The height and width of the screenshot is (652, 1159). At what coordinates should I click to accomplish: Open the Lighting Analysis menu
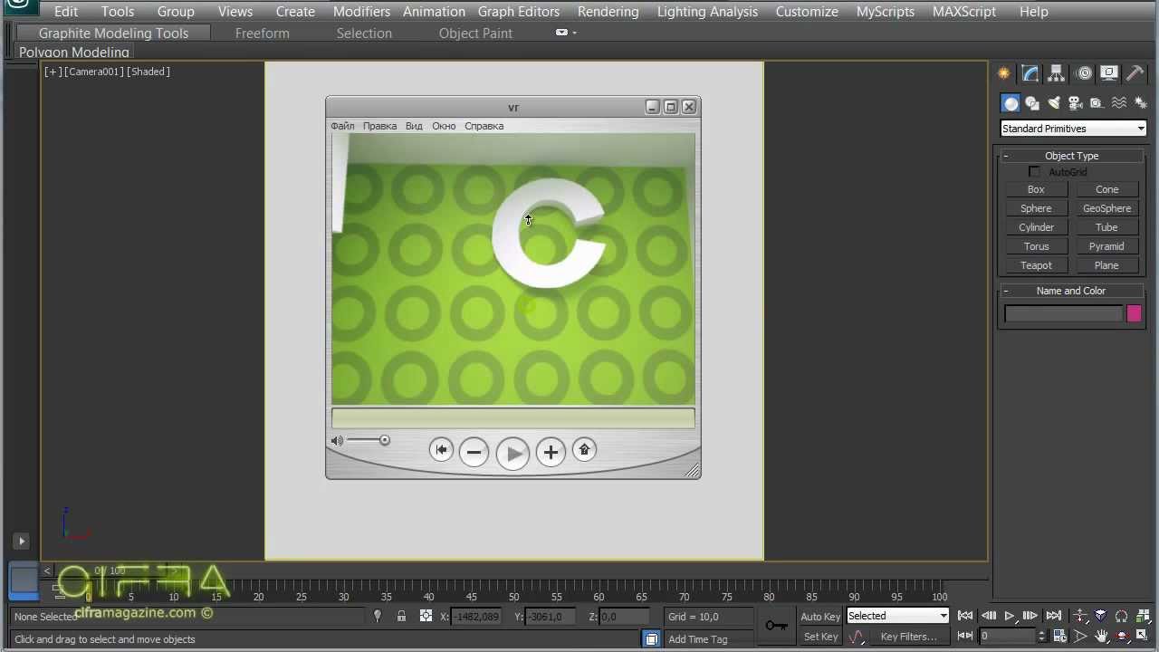(x=707, y=12)
